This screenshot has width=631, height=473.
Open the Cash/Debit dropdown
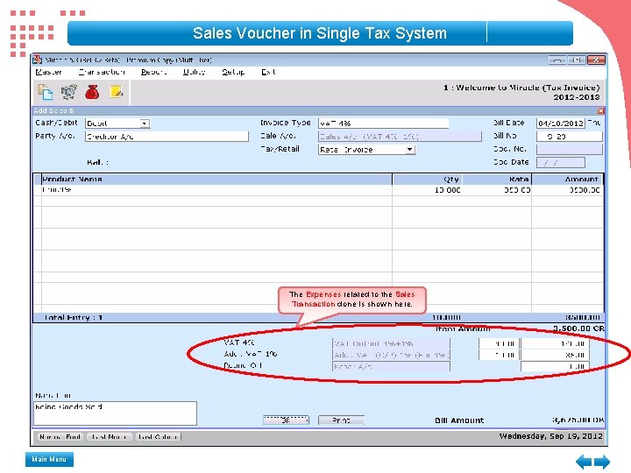click(145, 124)
